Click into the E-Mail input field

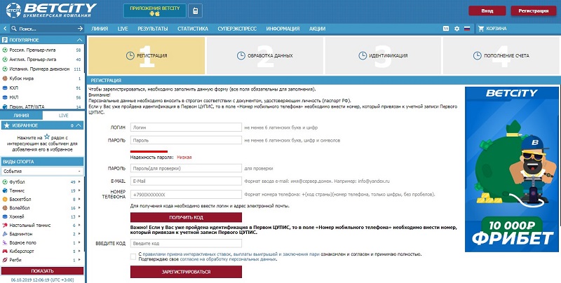click(185, 181)
